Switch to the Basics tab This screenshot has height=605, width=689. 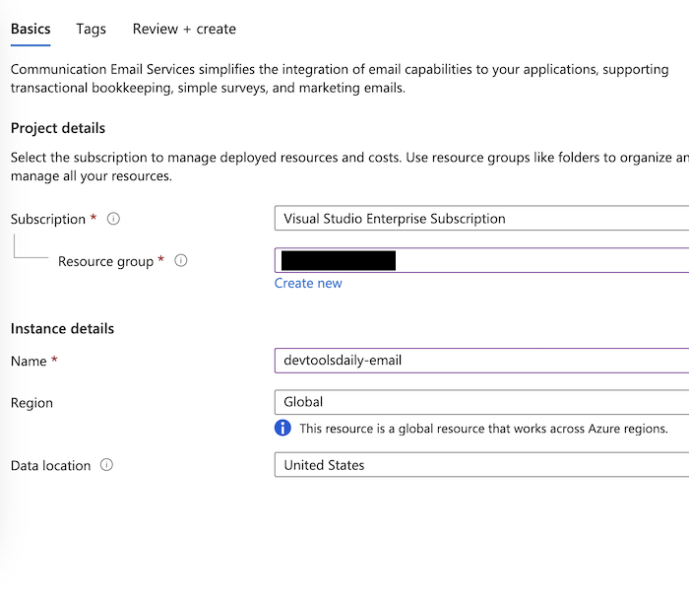31,29
